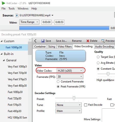Click the end time field 0:00:53
This screenshot has width=115, height=122.
tap(59, 22)
